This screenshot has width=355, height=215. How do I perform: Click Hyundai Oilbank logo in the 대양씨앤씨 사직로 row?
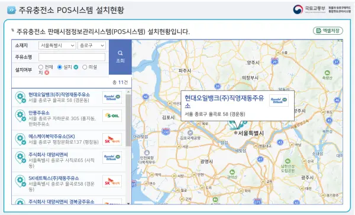[112, 157]
